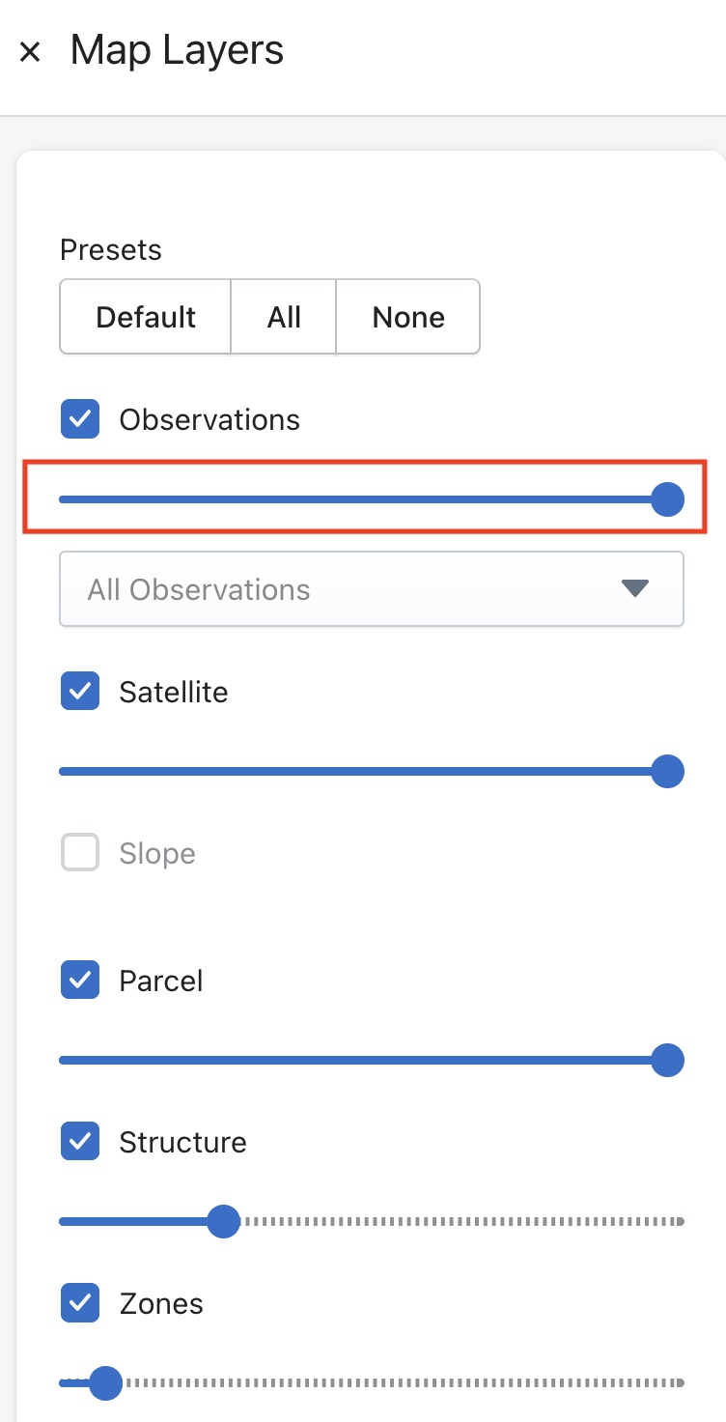Enable the Slope layer checkbox
Viewport: 726px width, 1422px height.
point(80,853)
